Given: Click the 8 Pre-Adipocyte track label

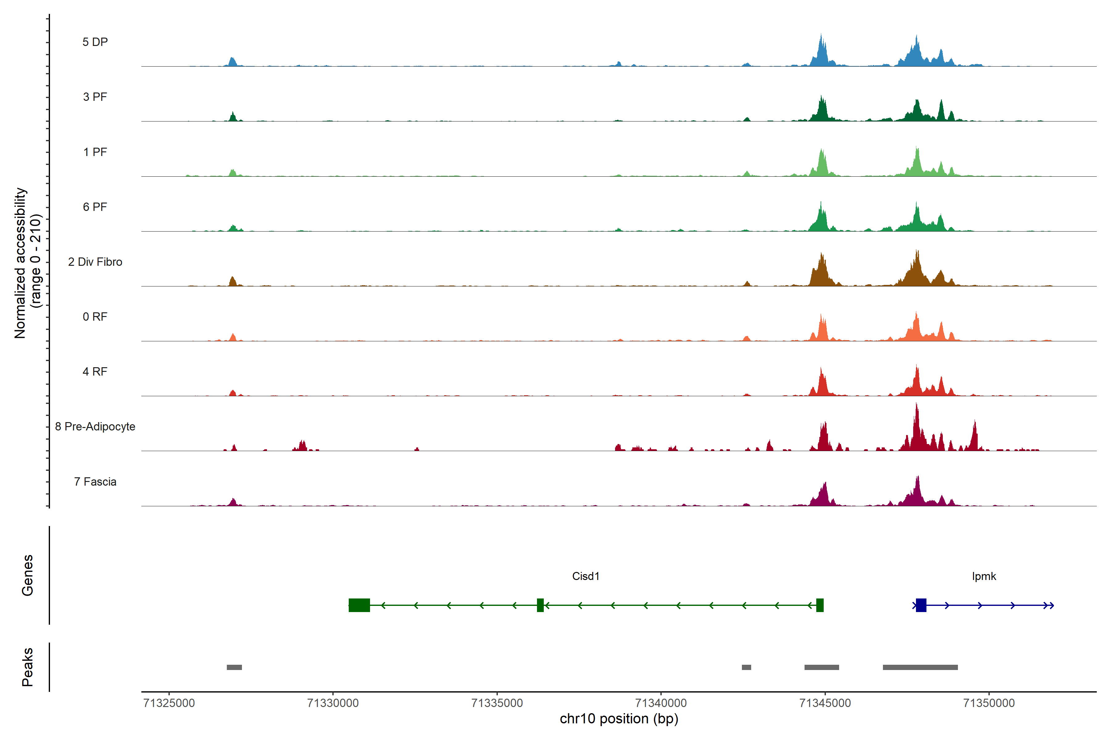Looking at the screenshot, I should (95, 427).
